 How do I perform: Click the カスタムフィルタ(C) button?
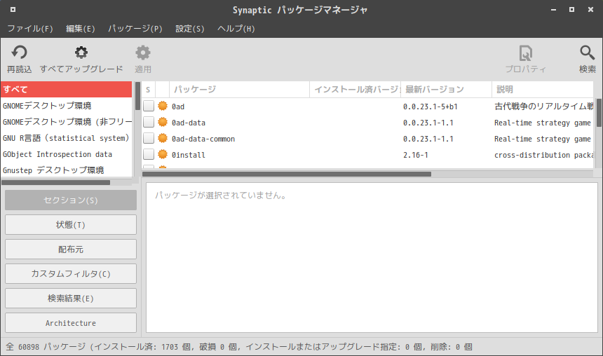(71, 274)
